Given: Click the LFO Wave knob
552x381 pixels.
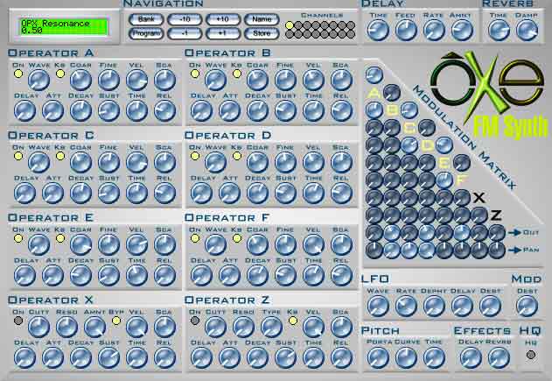Looking at the screenshot, I should (x=378, y=306).
